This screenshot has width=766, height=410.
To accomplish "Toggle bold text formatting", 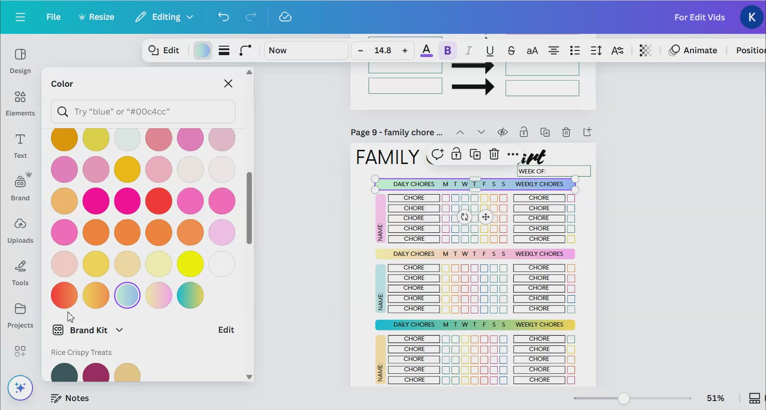I will (x=448, y=50).
